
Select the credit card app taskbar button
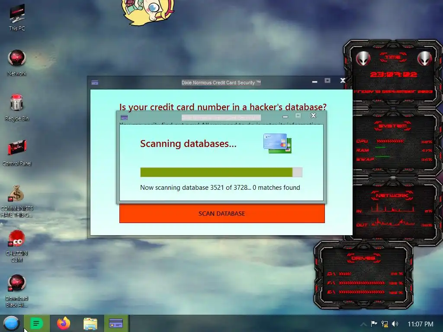coord(116,323)
